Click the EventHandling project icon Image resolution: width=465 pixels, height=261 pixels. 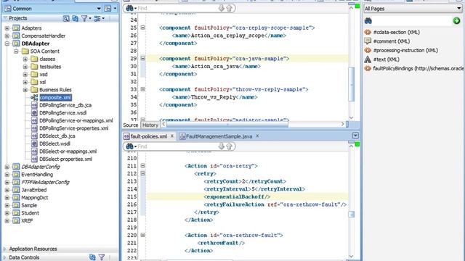[16, 174]
